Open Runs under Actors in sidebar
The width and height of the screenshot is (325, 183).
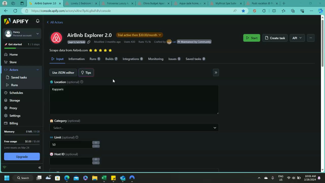[14, 85]
